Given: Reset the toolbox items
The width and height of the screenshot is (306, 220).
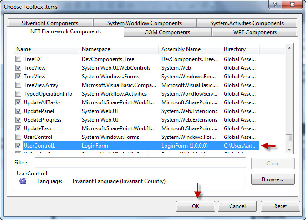Looking at the screenshot, I should pos(280,206).
